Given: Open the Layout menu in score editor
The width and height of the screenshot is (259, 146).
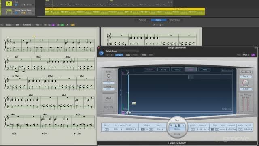Looking at the screenshot, I should (9, 25).
